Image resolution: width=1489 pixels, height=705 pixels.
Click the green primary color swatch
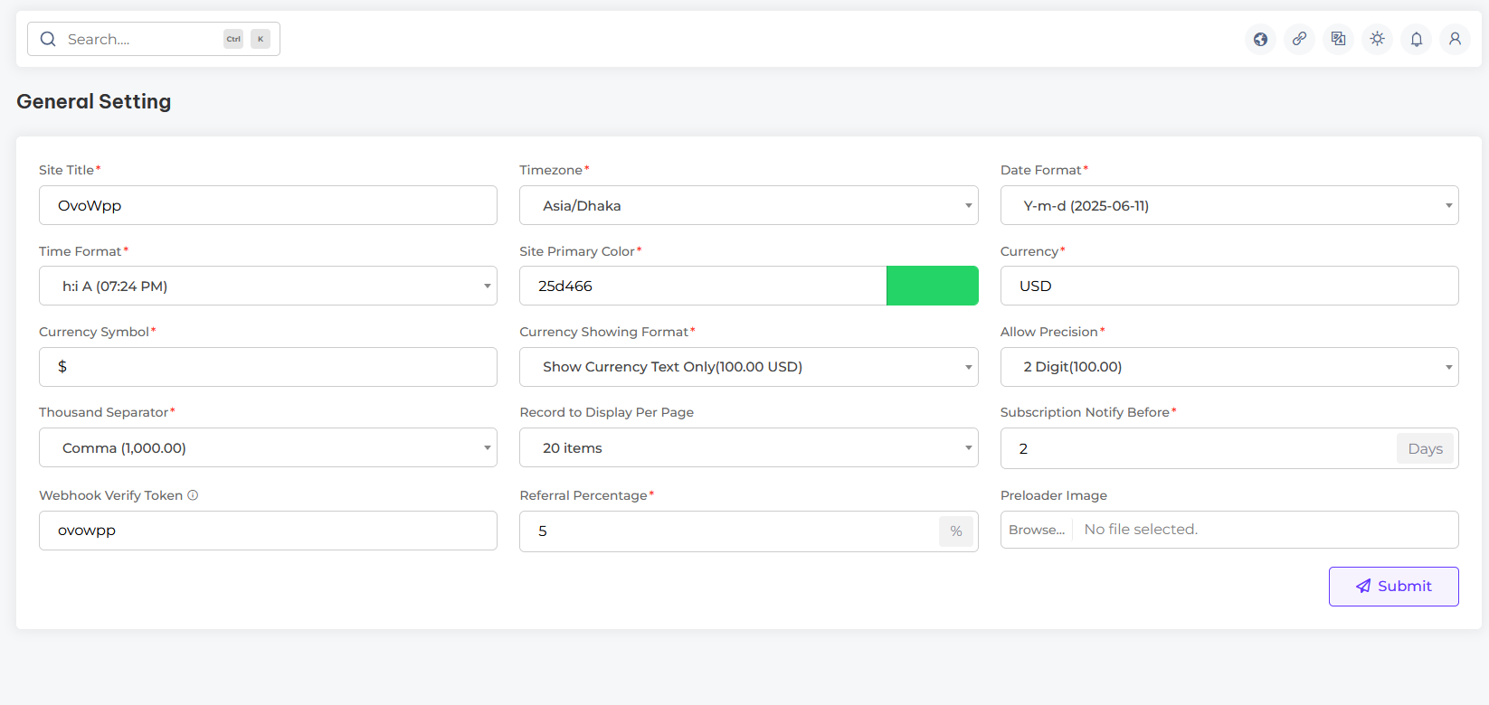pyautogui.click(x=932, y=286)
